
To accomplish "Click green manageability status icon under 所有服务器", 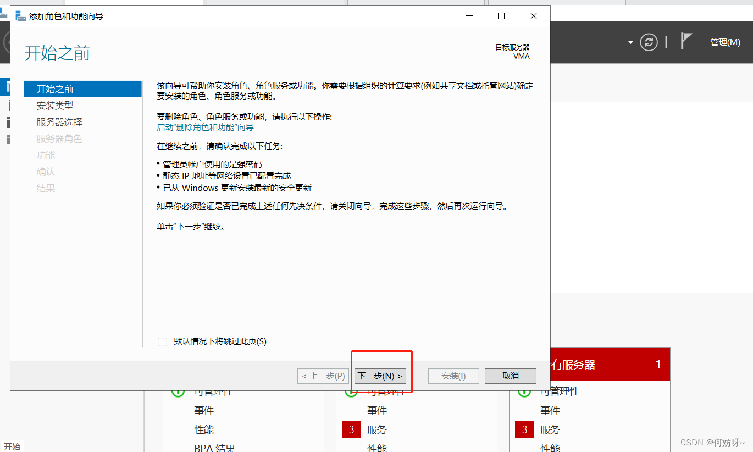I will (524, 392).
